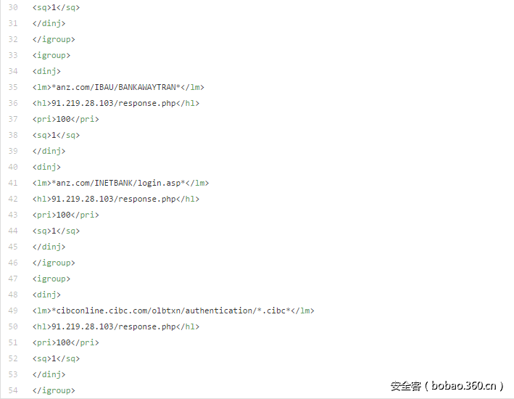Select line number 41 in the gutter
Image resolution: width=514 pixels, height=399 pixels.
[x=13, y=183]
